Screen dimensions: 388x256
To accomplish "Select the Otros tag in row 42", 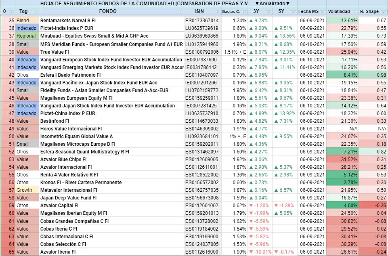I will (x=27, y=75).
